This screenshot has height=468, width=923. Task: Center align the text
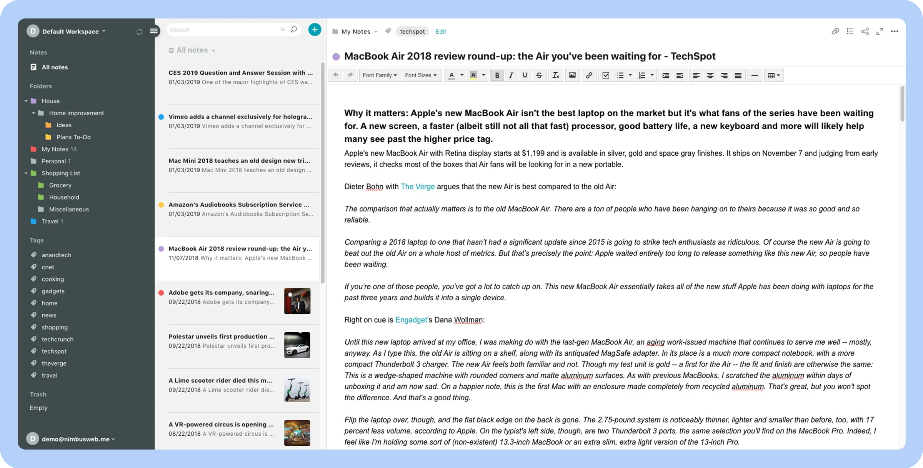point(710,75)
